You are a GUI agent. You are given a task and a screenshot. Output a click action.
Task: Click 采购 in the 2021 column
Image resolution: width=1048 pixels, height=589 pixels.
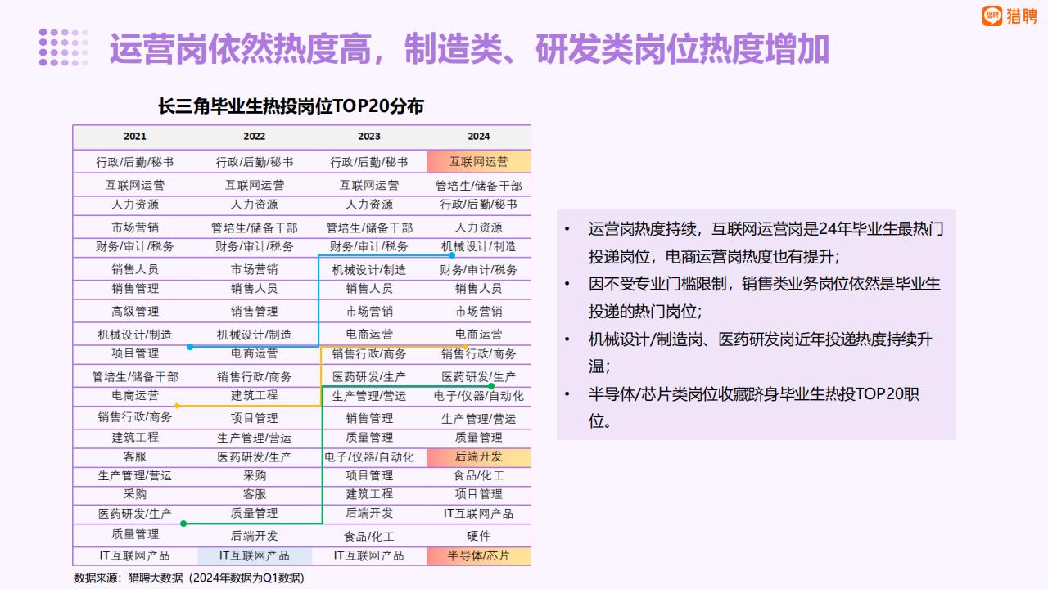click(x=135, y=494)
